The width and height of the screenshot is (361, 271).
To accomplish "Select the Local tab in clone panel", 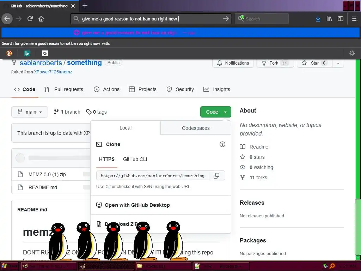I will coord(126,128).
